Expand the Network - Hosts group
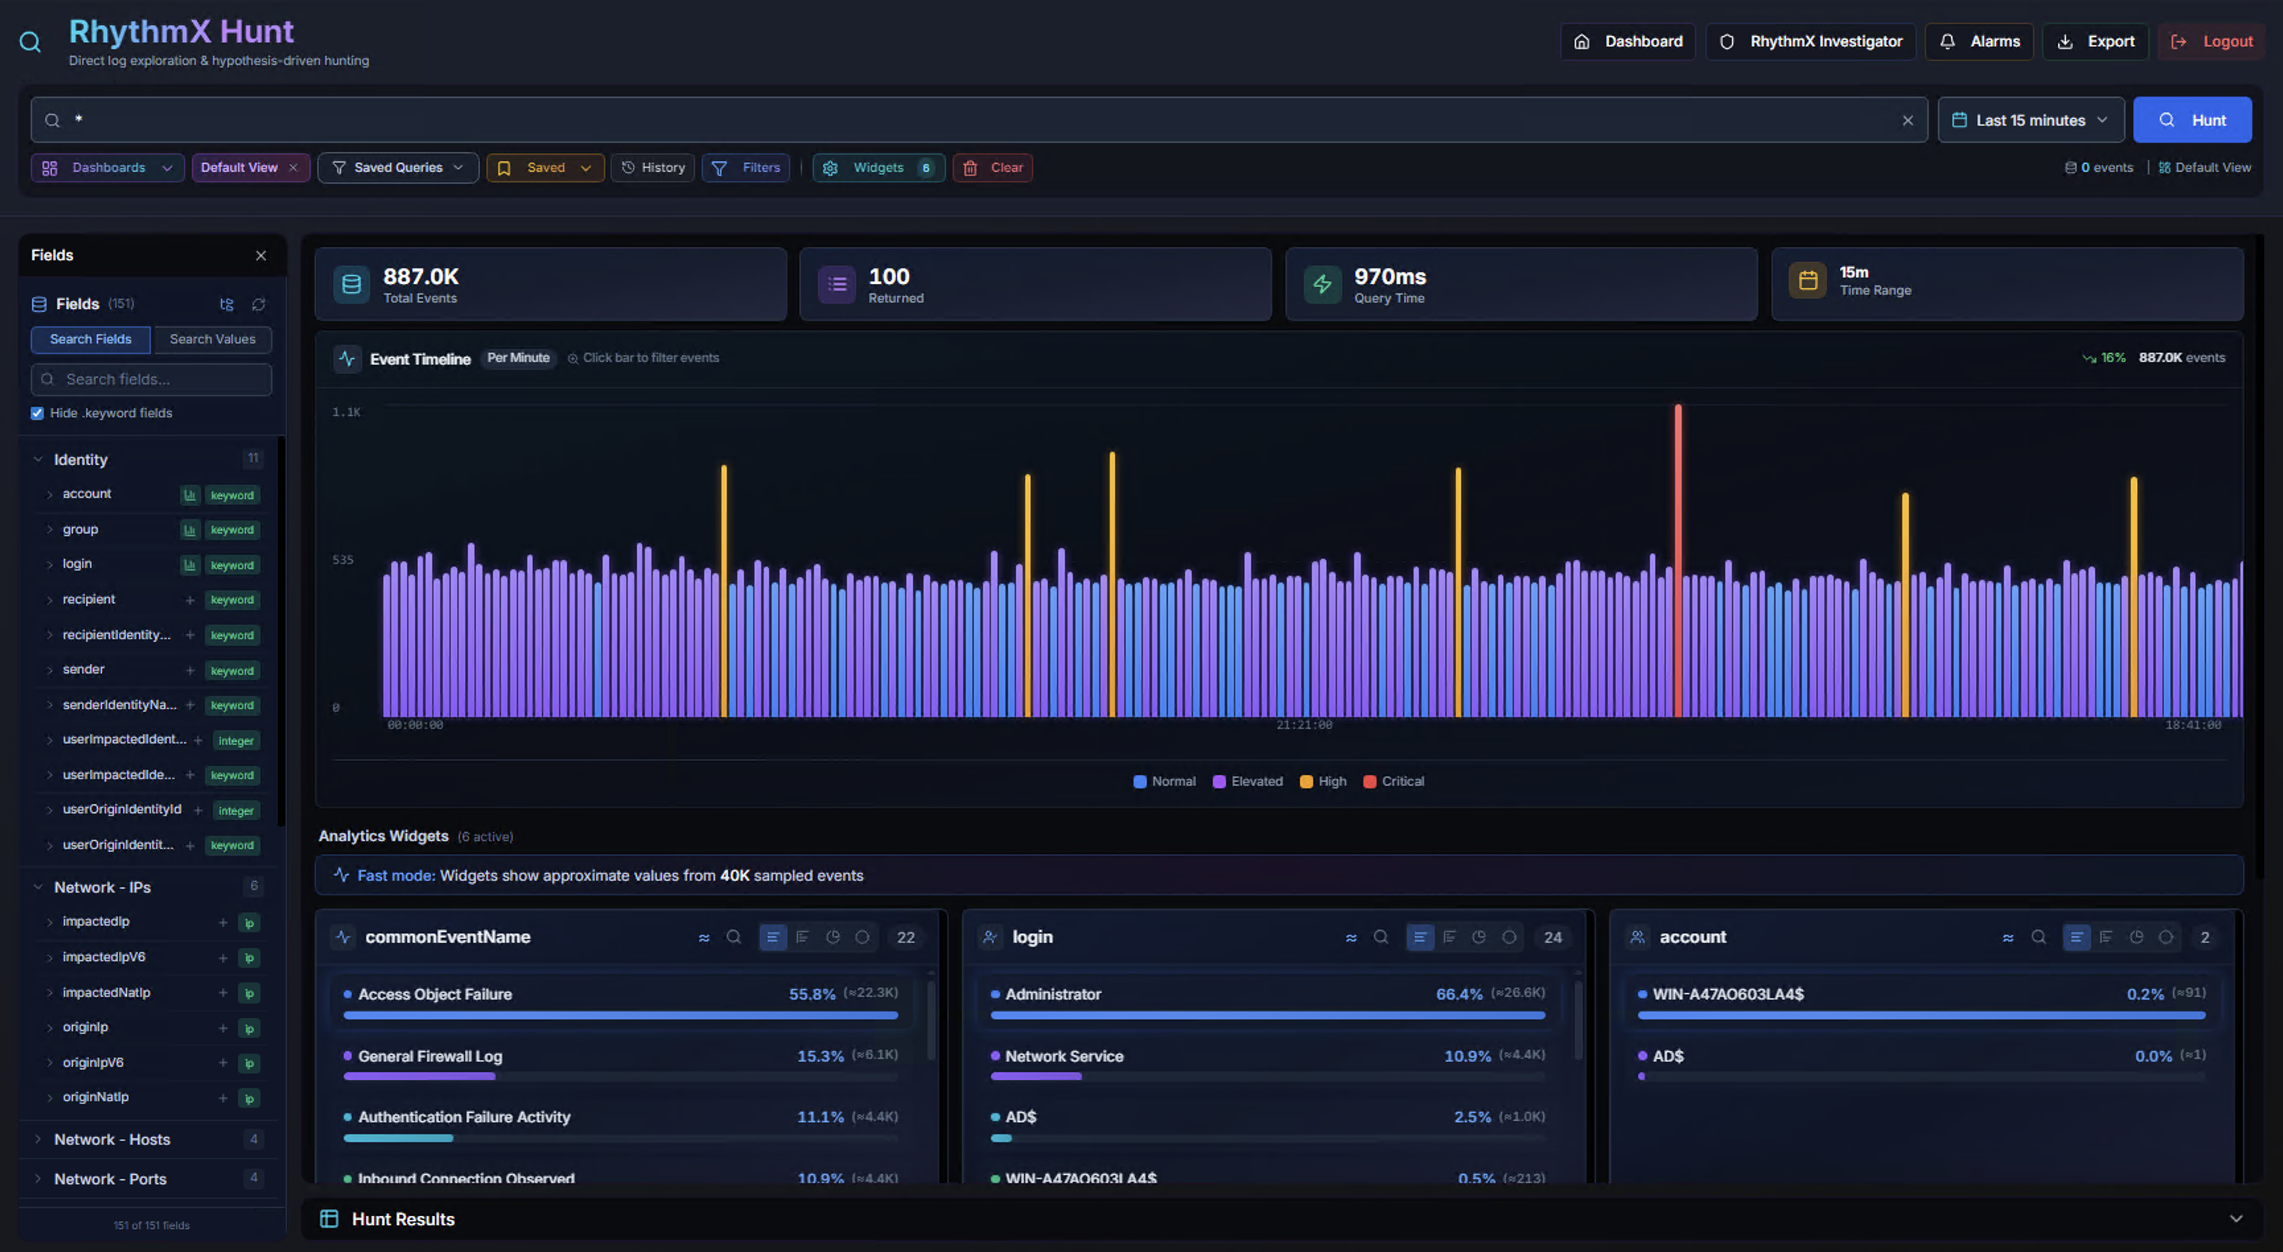This screenshot has height=1252, width=2283. click(112, 1138)
